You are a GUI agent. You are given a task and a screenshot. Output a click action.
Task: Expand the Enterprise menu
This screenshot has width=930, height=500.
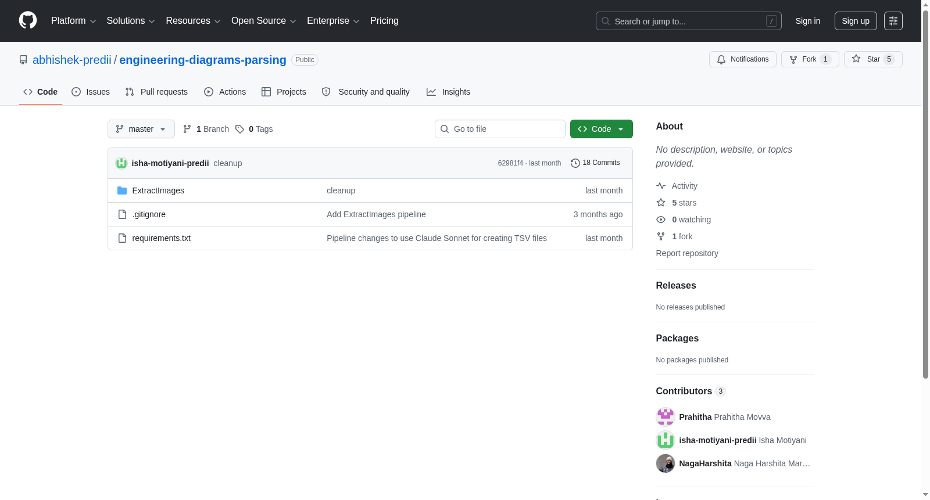(x=333, y=21)
